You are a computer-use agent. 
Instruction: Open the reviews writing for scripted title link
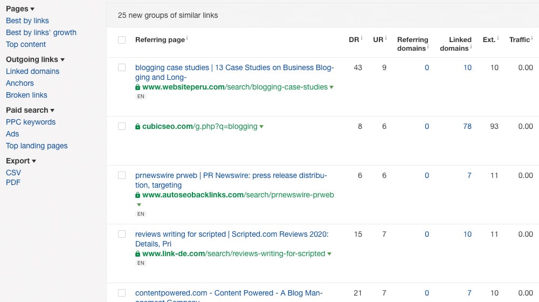point(232,239)
